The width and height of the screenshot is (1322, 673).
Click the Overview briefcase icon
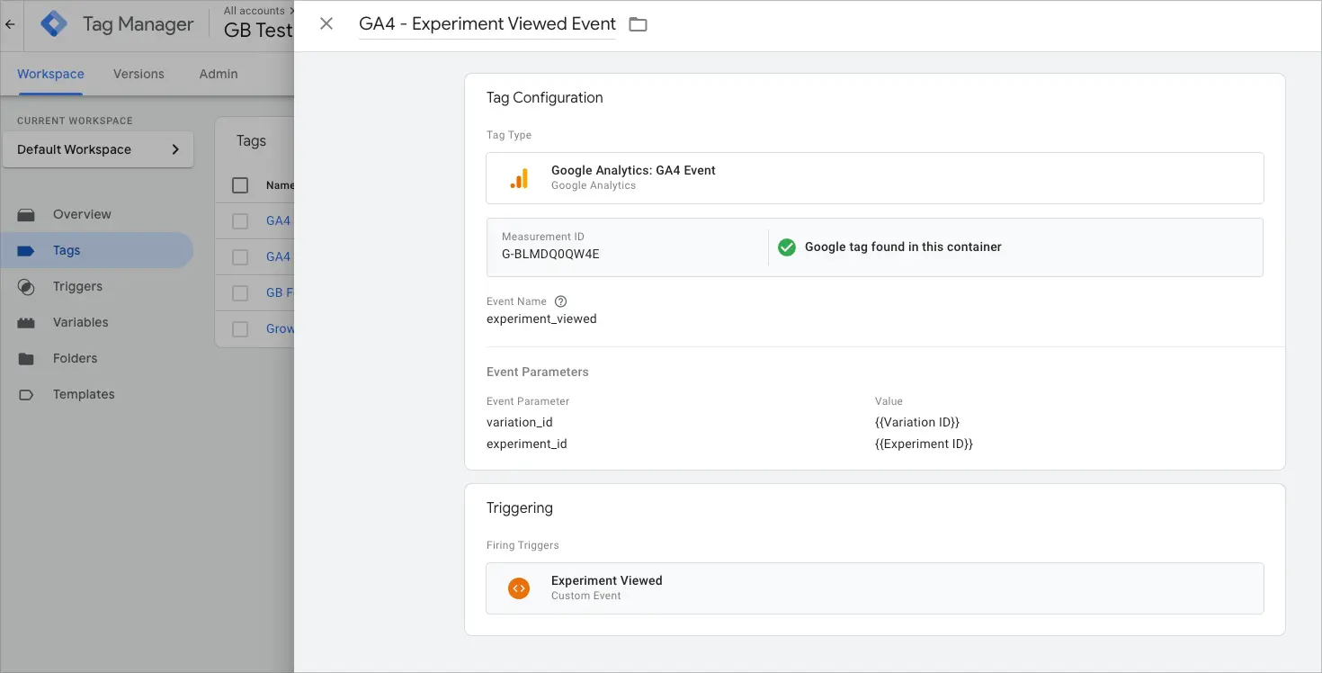click(x=26, y=214)
